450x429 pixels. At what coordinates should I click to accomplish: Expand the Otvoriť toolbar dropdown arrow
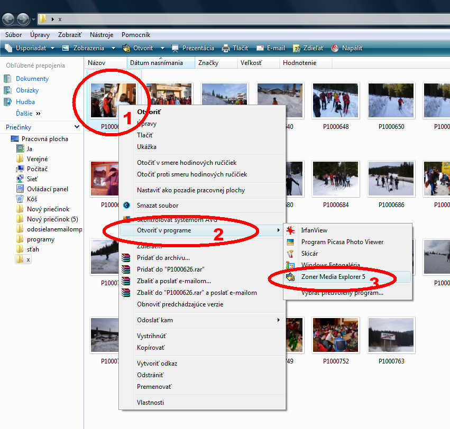click(162, 48)
